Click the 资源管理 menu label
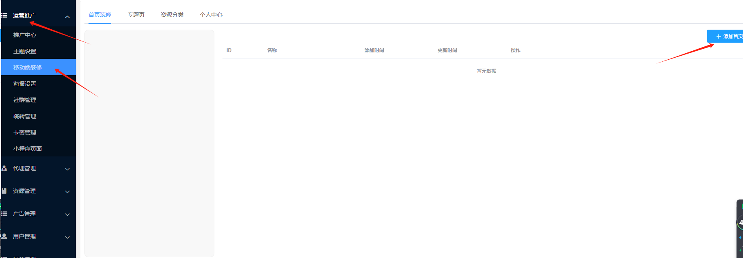743x258 pixels. click(x=24, y=191)
